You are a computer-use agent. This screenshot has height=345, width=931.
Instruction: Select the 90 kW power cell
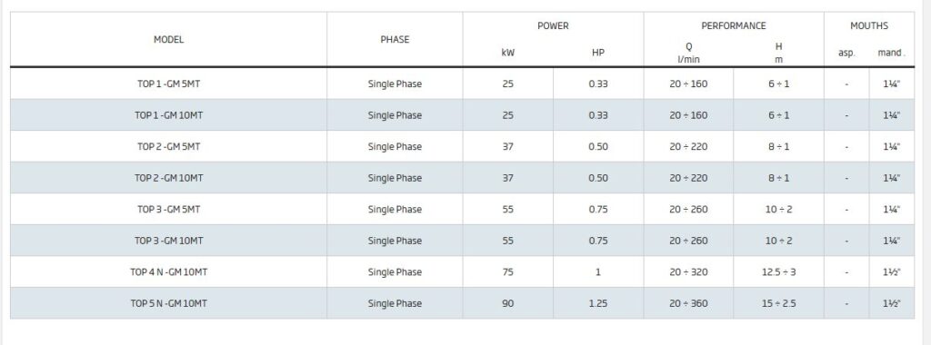[x=507, y=303]
